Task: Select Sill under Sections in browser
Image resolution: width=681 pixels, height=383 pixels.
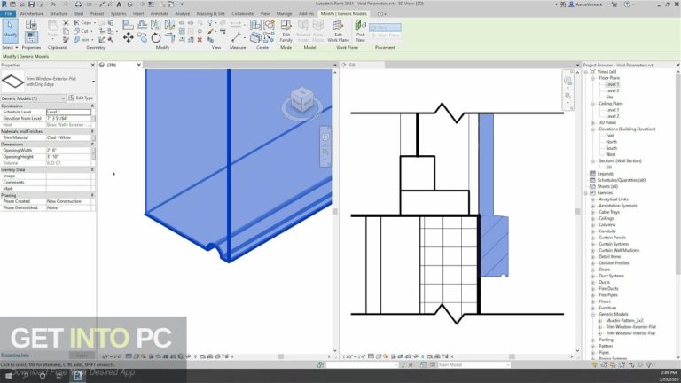Action: 608,168
